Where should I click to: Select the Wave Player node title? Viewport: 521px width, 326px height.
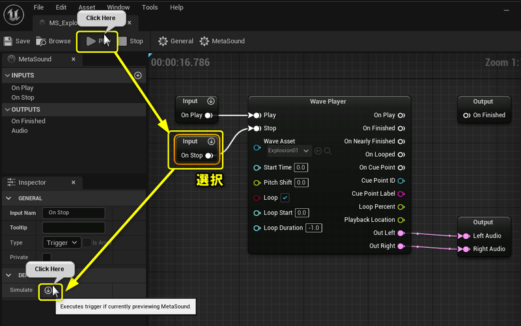(x=328, y=102)
